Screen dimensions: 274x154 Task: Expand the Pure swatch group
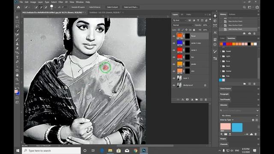click(220, 61)
